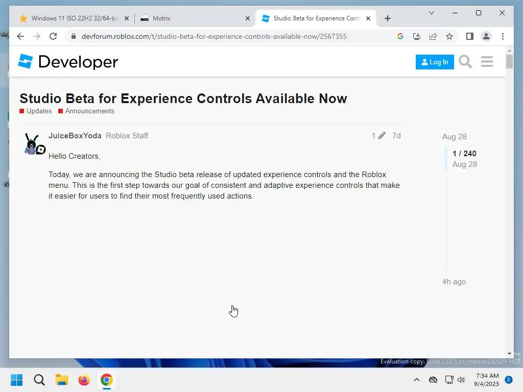Open the volume control in tray
The width and height of the screenshot is (523, 392).
461,380
